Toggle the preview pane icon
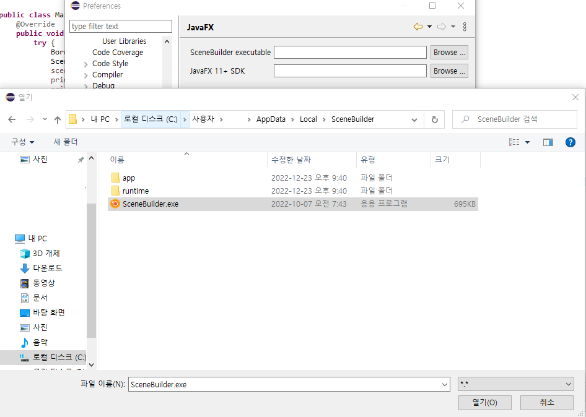The height and width of the screenshot is (417, 586). [548, 142]
